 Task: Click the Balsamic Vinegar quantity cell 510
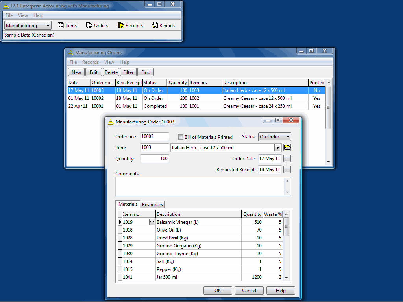(252, 222)
